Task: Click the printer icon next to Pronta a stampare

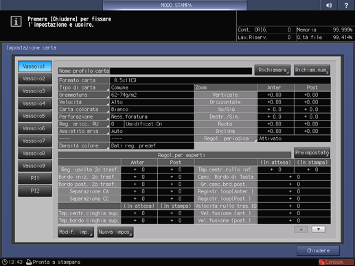Action: coord(29,262)
